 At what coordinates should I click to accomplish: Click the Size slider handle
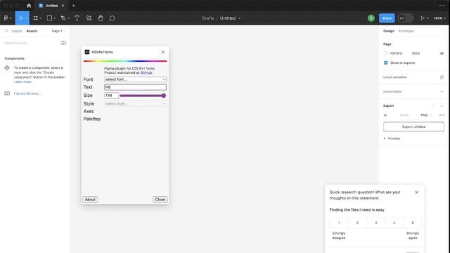[164, 96]
